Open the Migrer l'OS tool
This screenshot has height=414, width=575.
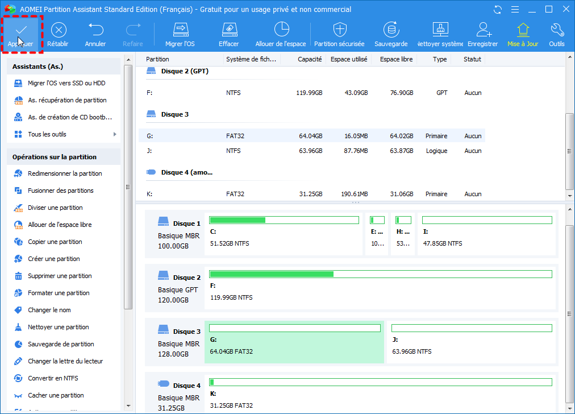[x=180, y=33]
